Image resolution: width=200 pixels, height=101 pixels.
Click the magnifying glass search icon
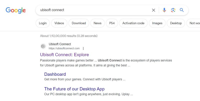tap(182, 10)
